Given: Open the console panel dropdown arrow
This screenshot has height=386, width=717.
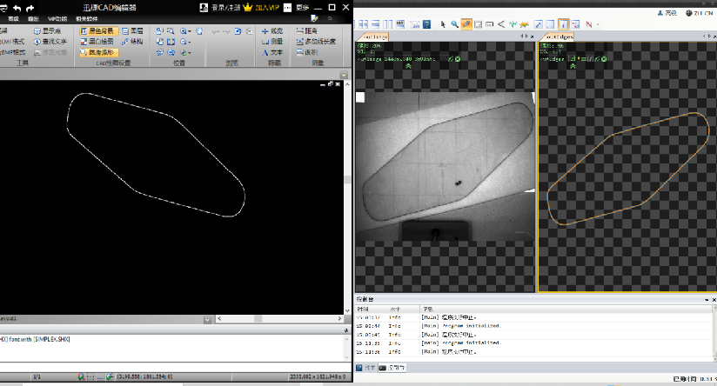Looking at the screenshot, I should point(707,300).
